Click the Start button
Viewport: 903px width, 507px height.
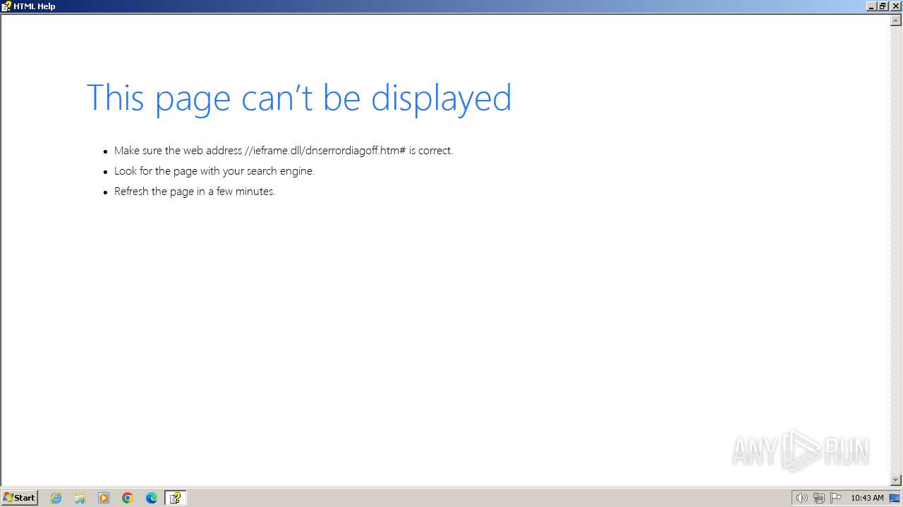[x=19, y=498]
